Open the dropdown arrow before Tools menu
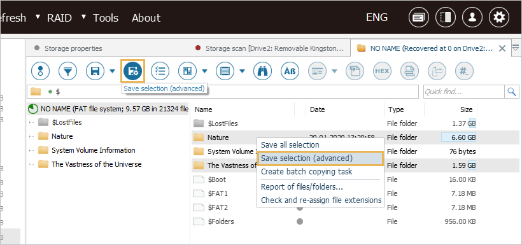Image resolution: width=522 pixels, height=245 pixels. [x=84, y=17]
